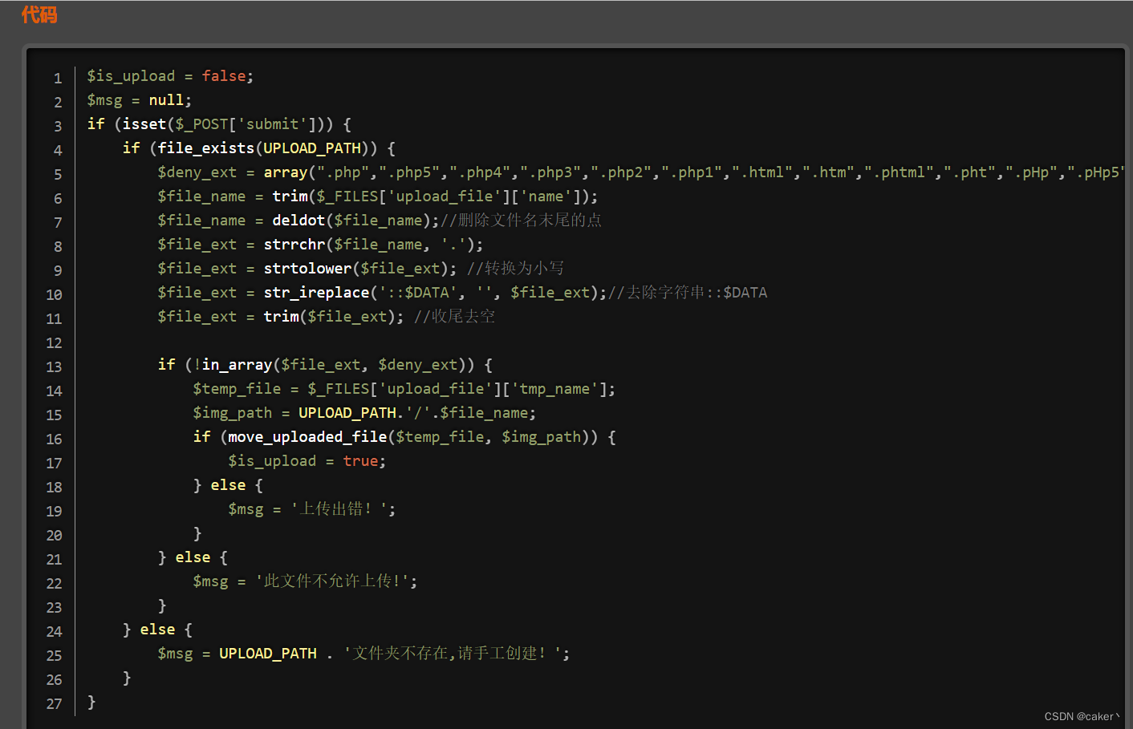
Task: Click the UPLOAD_PATH constant on line 25
Action: tap(268, 653)
